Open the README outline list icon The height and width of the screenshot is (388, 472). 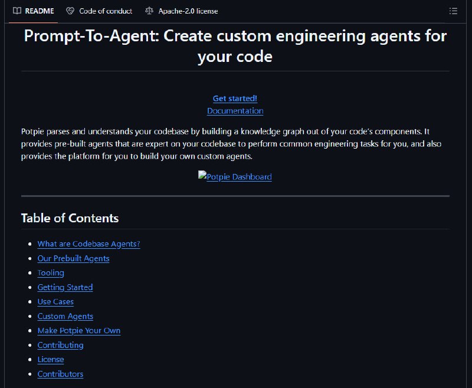coord(453,11)
